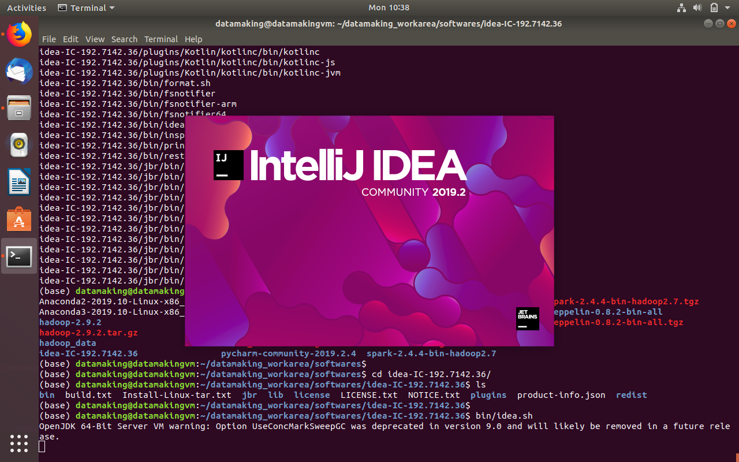Image resolution: width=739 pixels, height=462 pixels.
Task: Expand the system menu arrow
Action: coord(727,8)
